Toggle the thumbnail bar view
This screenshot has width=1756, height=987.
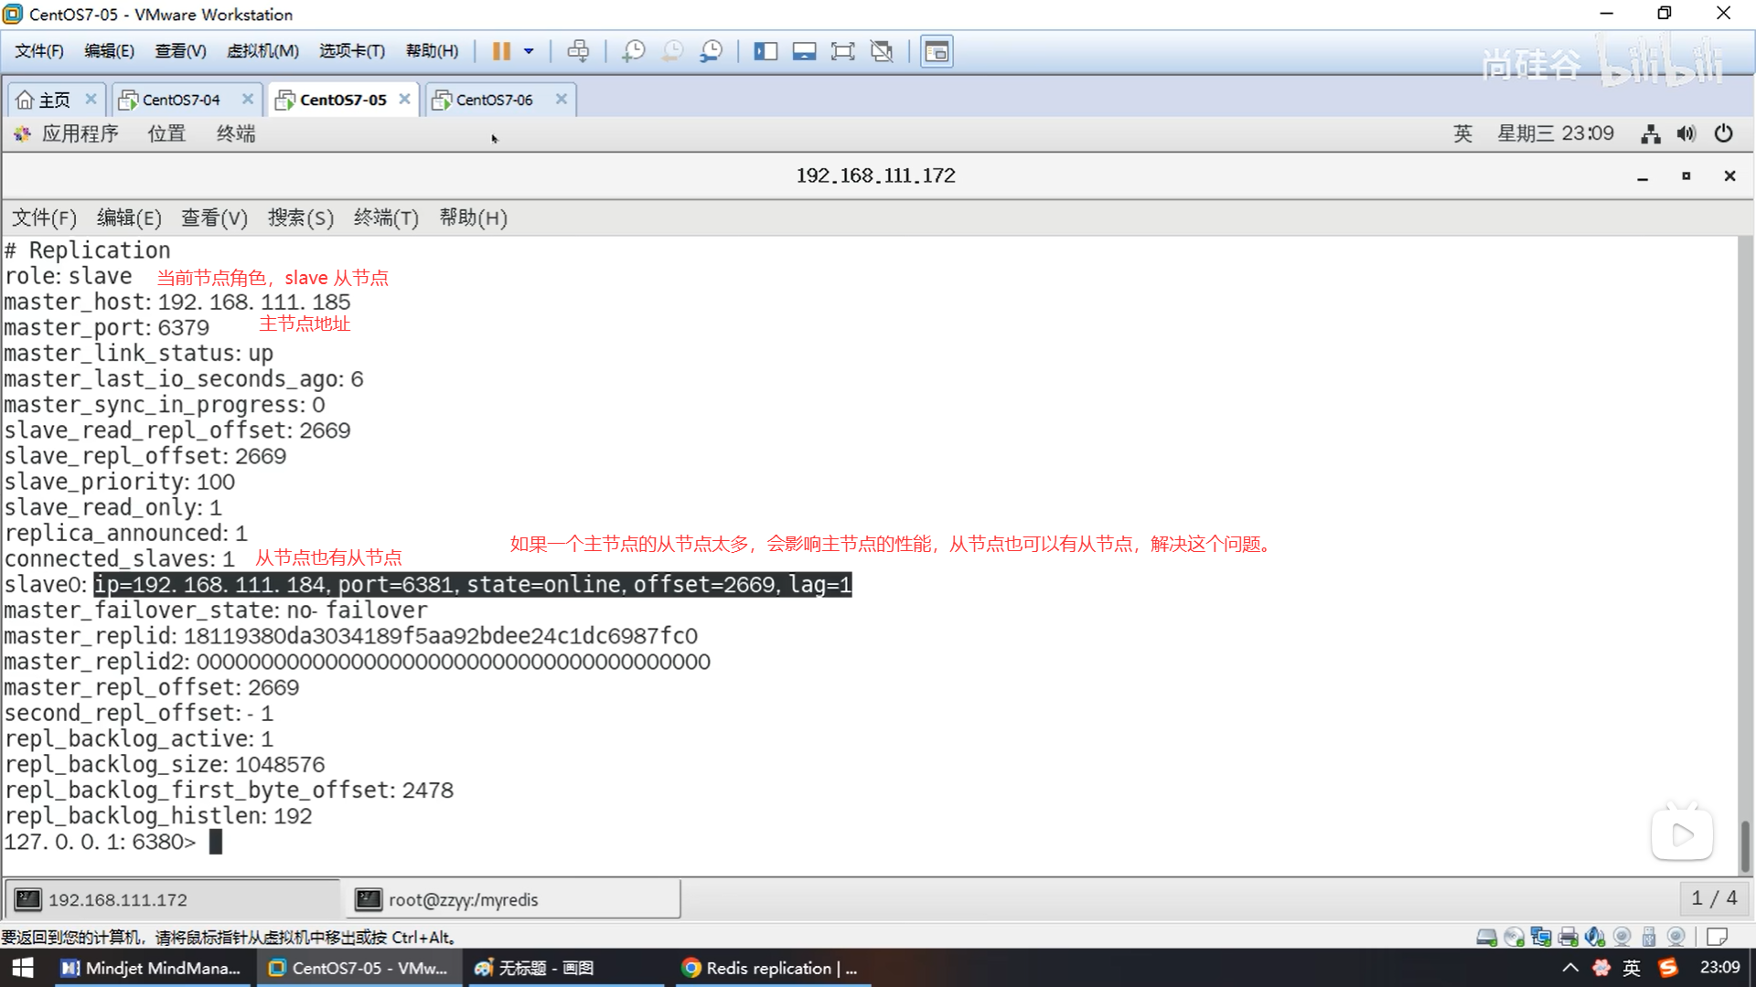pyautogui.click(x=804, y=51)
